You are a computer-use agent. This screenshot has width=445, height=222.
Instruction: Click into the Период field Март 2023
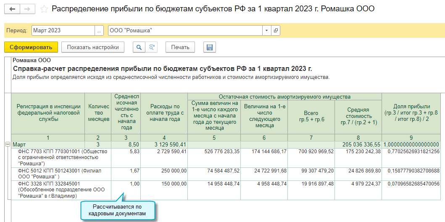(63, 31)
